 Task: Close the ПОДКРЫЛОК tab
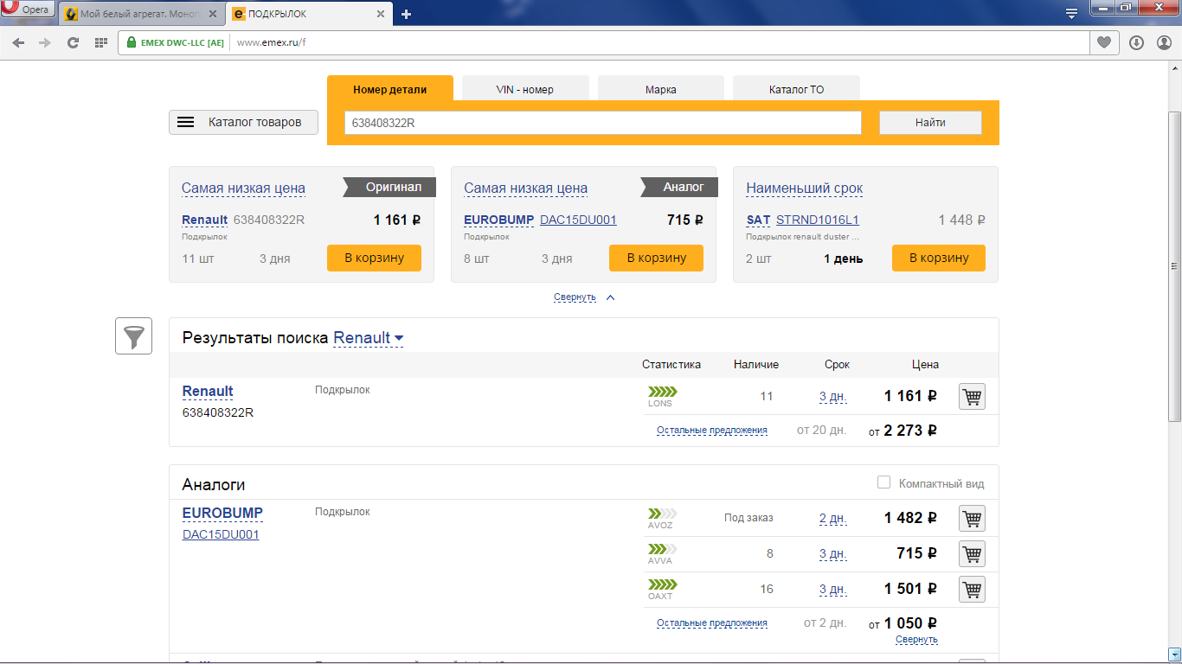[x=382, y=14]
